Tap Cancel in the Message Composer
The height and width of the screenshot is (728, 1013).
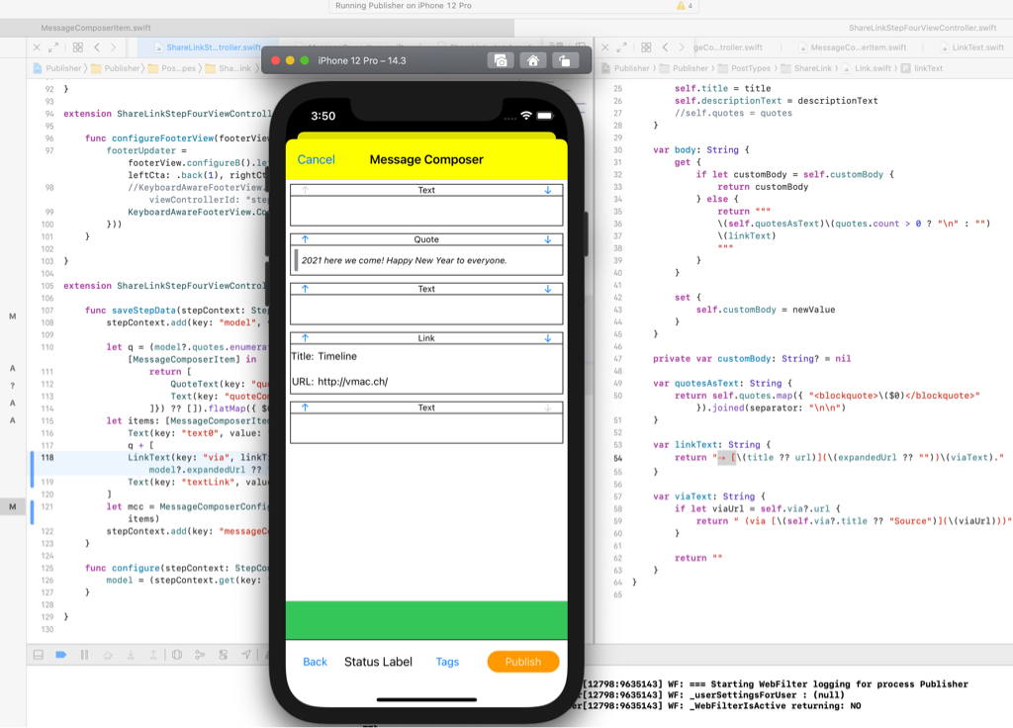click(316, 159)
